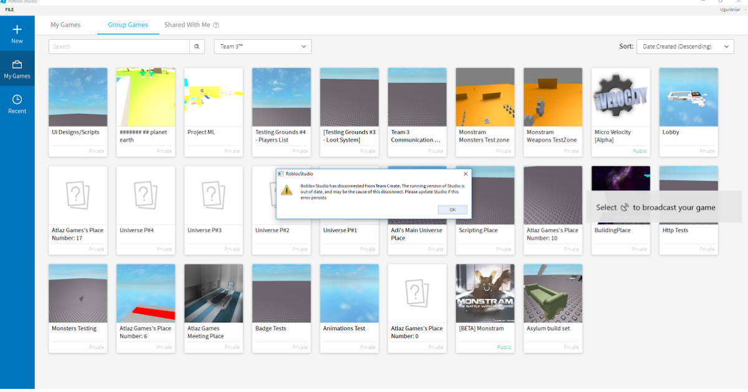Open Testing Grounds #3 Loot System thumbnail
The width and height of the screenshot is (748, 392).
[349, 97]
